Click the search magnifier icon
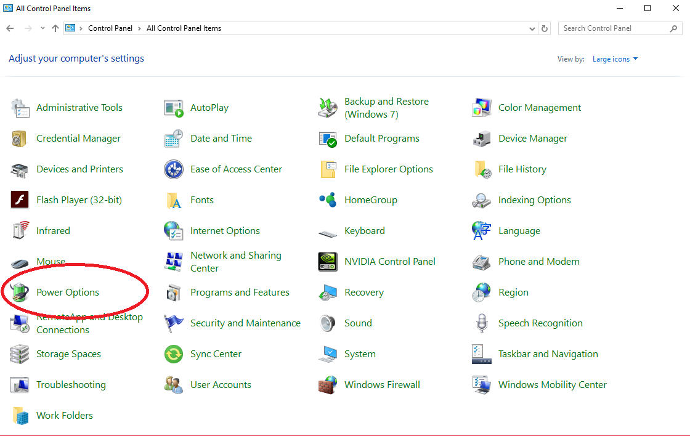This screenshot has width=690, height=436. pyautogui.click(x=673, y=28)
